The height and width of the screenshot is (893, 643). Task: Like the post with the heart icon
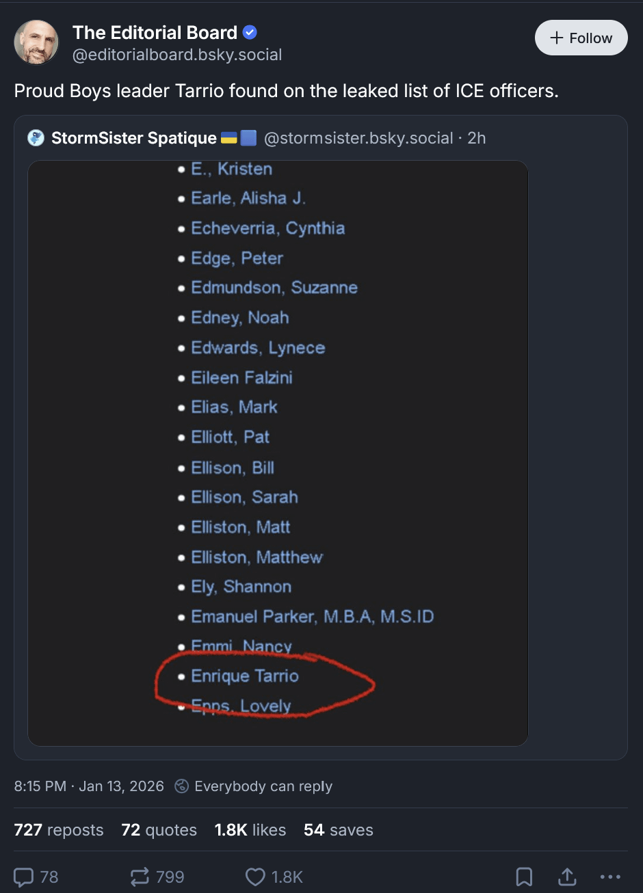255,877
